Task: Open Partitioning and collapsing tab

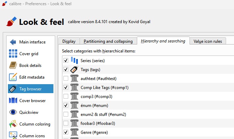Action: (108, 41)
